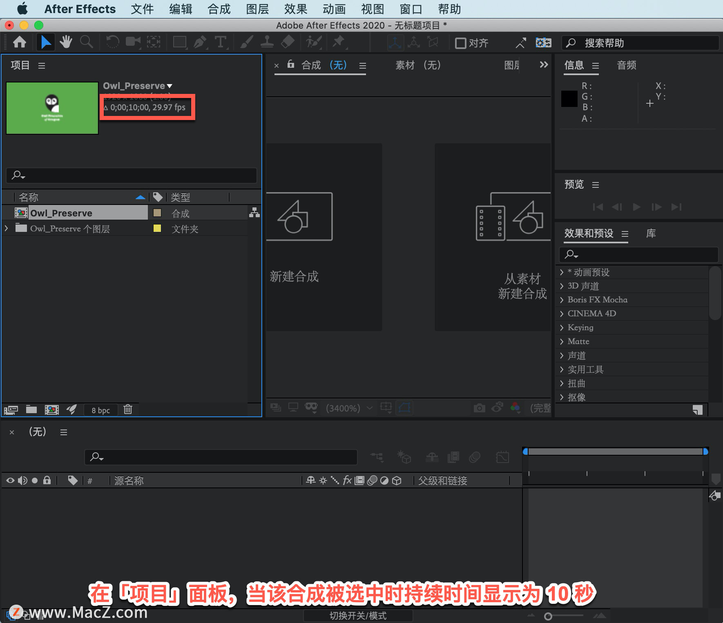Expand the Keying effects category
The height and width of the screenshot is (623, 723).
(x=562, y=327)
